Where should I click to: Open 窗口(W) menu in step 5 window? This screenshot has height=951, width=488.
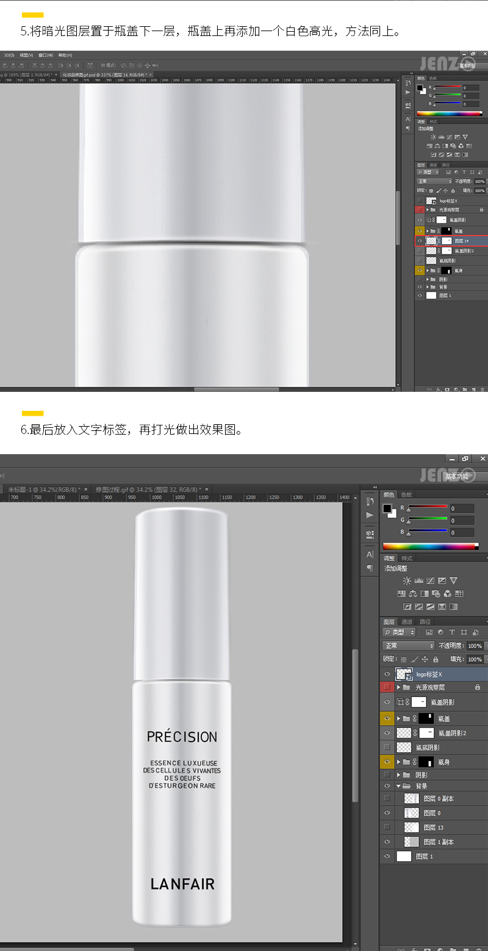[46, 55]
